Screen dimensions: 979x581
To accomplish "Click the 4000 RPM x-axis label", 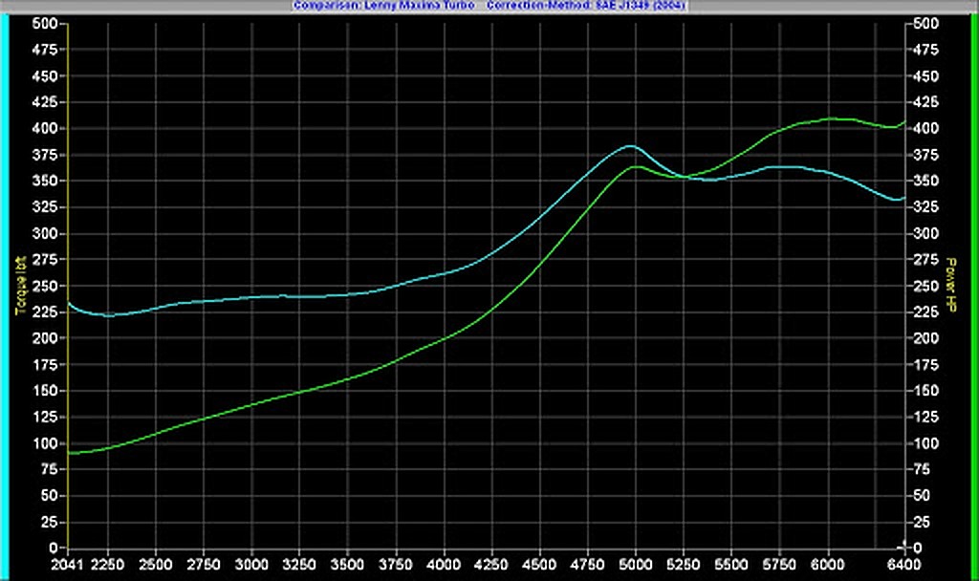I will tap(444, 562).
